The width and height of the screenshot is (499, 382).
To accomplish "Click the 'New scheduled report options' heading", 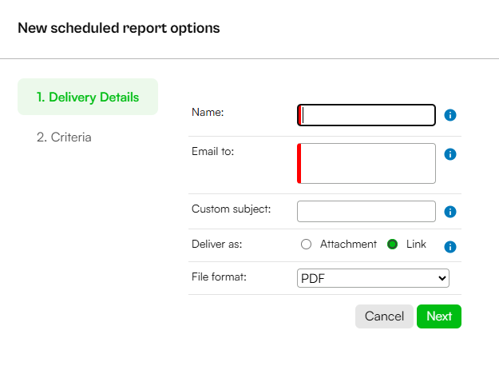I will (119, 28).
